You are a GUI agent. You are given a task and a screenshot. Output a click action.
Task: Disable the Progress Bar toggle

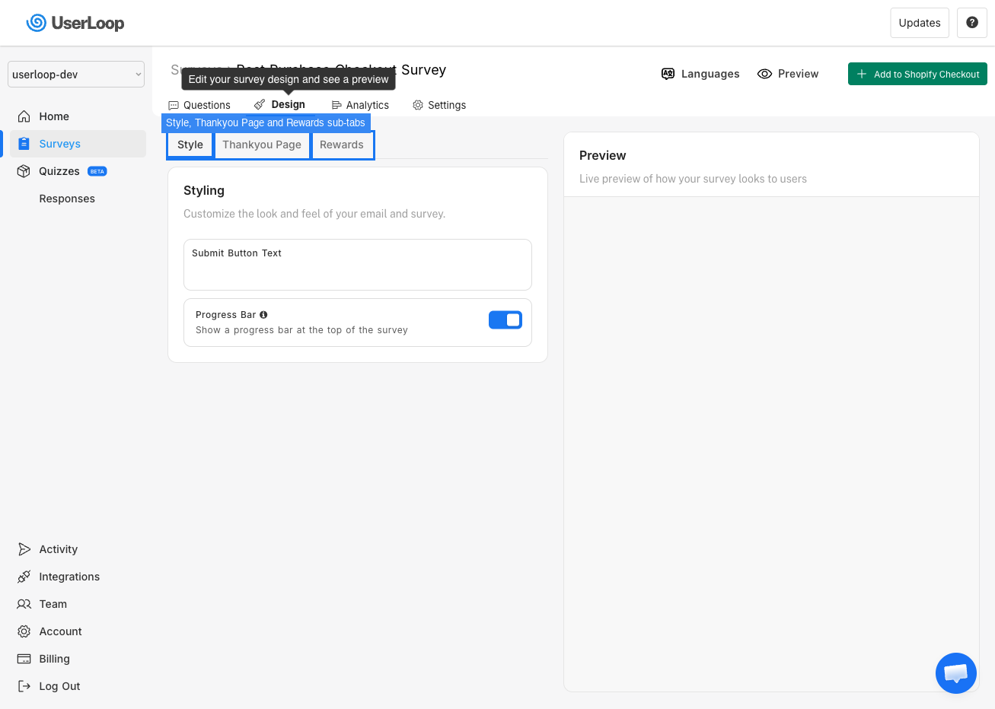pos(505,320)
